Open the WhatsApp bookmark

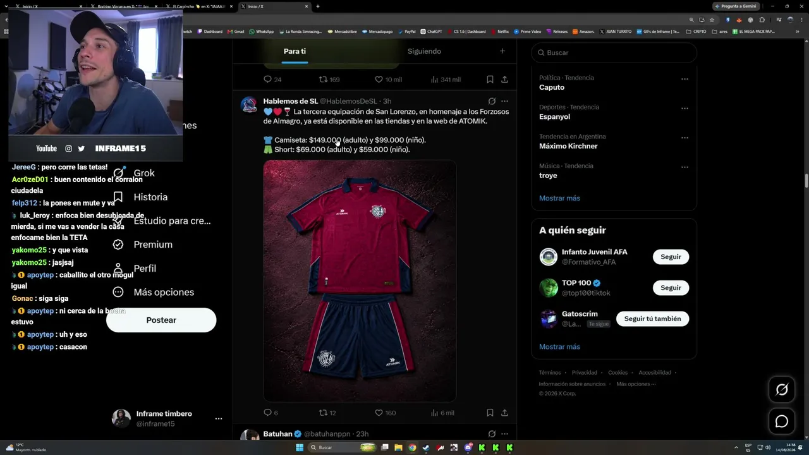pyautogui.click(x=262, y=32)
